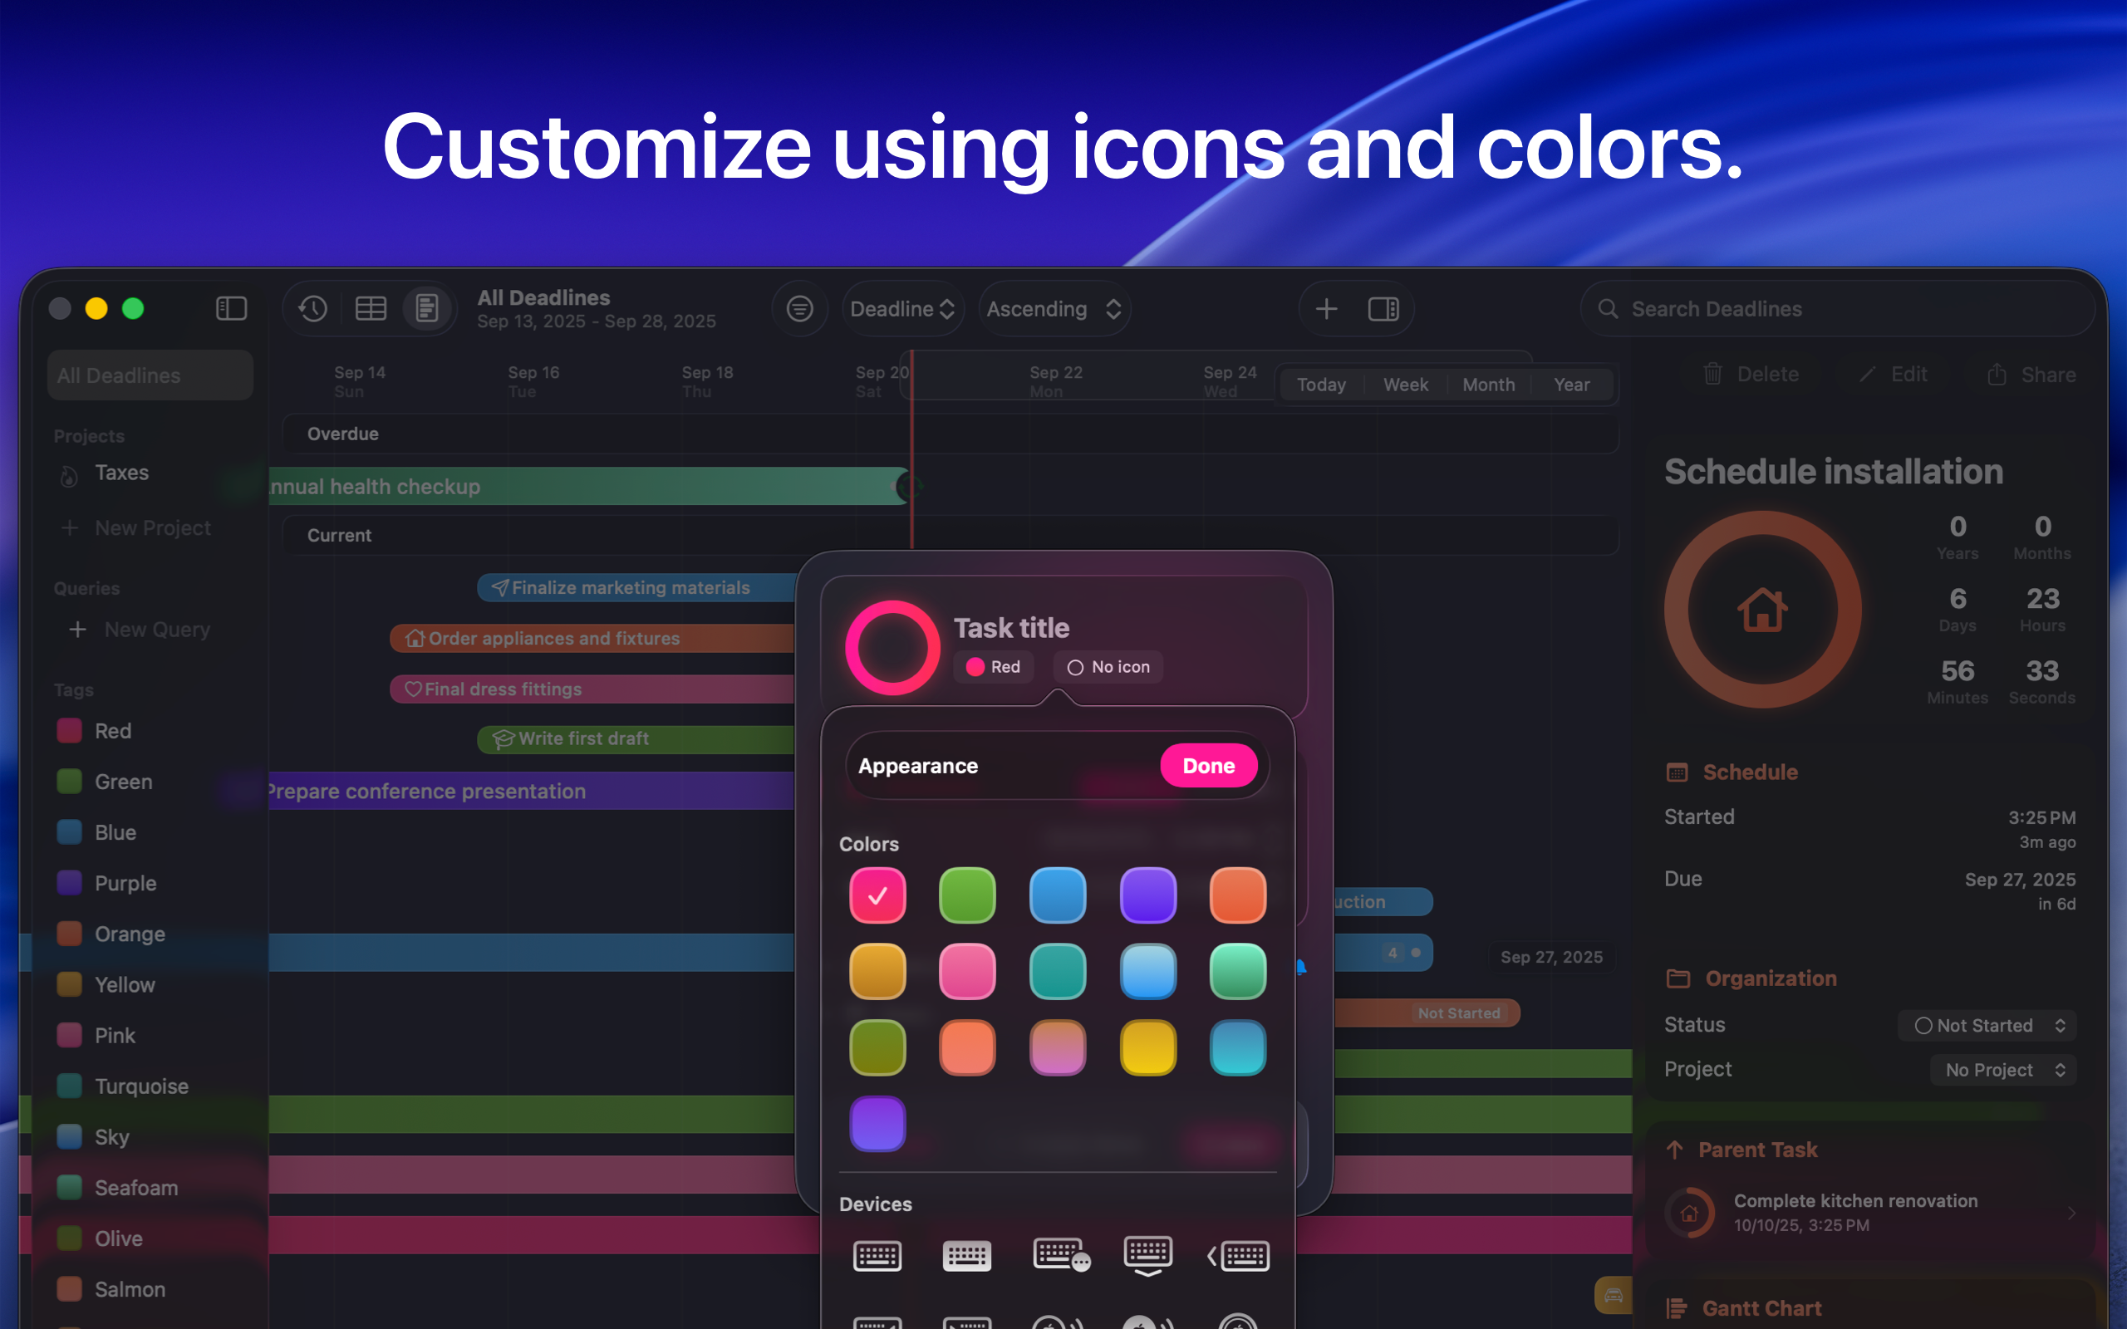
Task: Toggle the sidebar visibility icon
Action: click(x=231, y=308)
